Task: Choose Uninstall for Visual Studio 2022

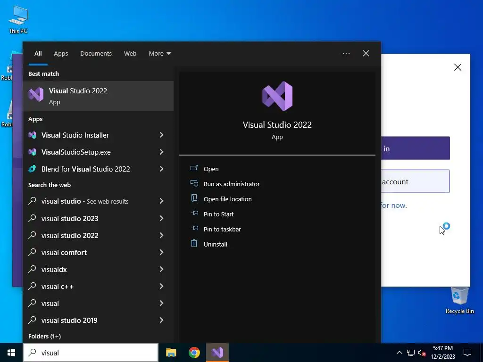Action: pos(215,245)
